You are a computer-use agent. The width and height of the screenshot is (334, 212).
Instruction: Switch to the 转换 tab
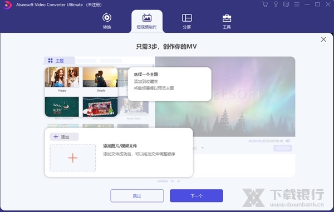(107, 21)
